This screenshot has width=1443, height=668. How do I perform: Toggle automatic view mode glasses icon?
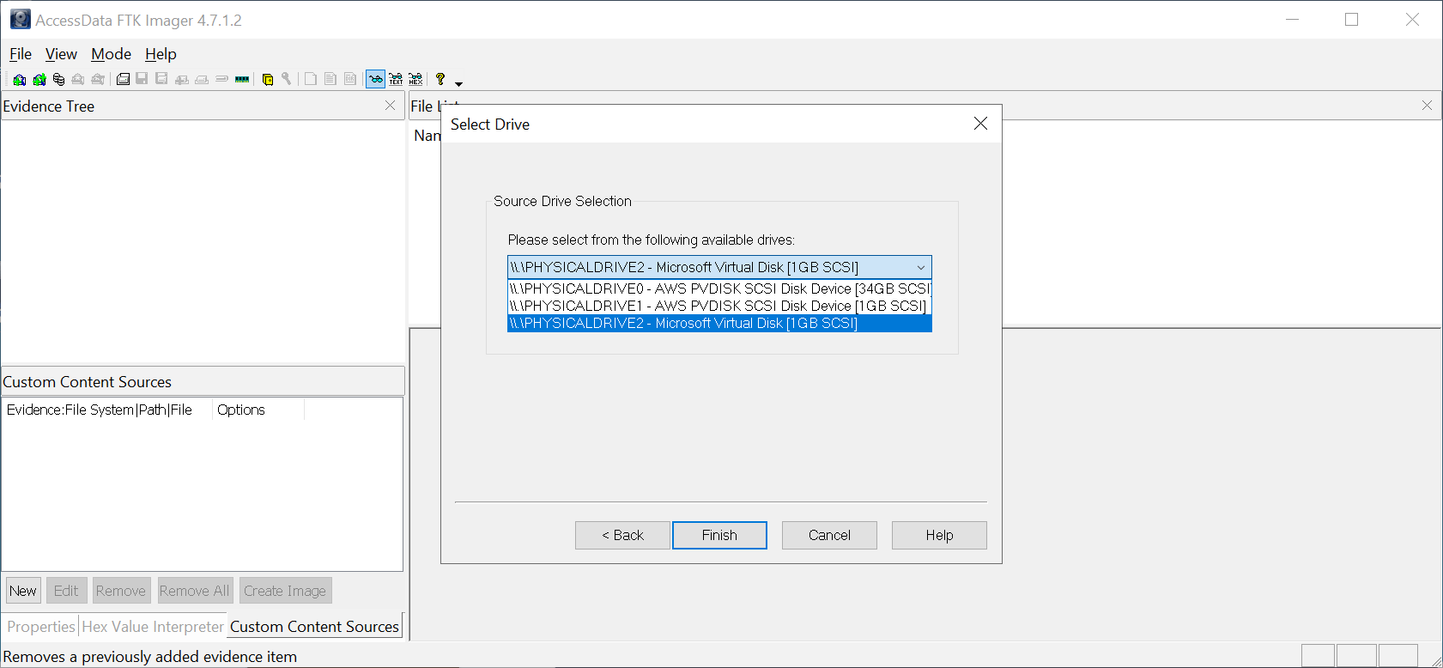click(x=375, y=80)
